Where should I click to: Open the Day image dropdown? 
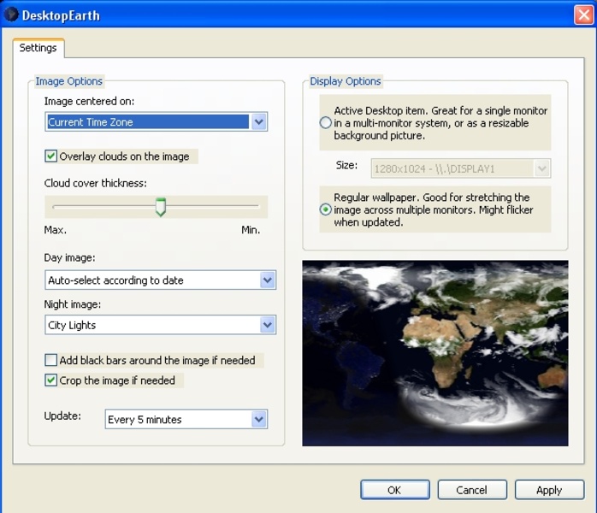point(160,280)
